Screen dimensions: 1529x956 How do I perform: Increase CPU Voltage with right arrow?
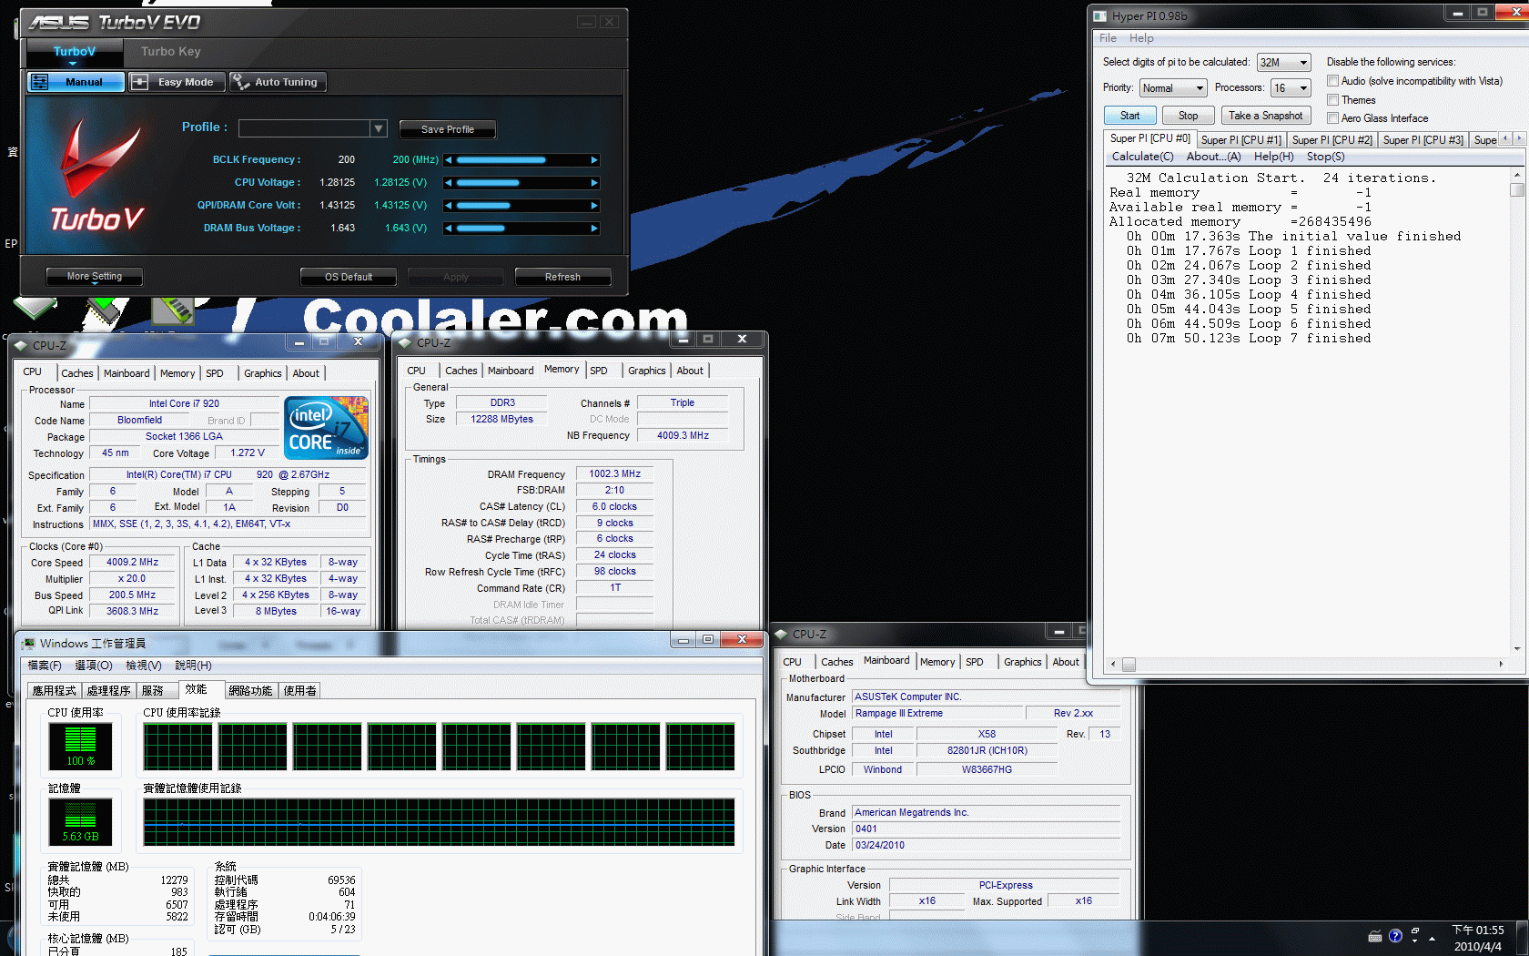click(x=594, y=183)
